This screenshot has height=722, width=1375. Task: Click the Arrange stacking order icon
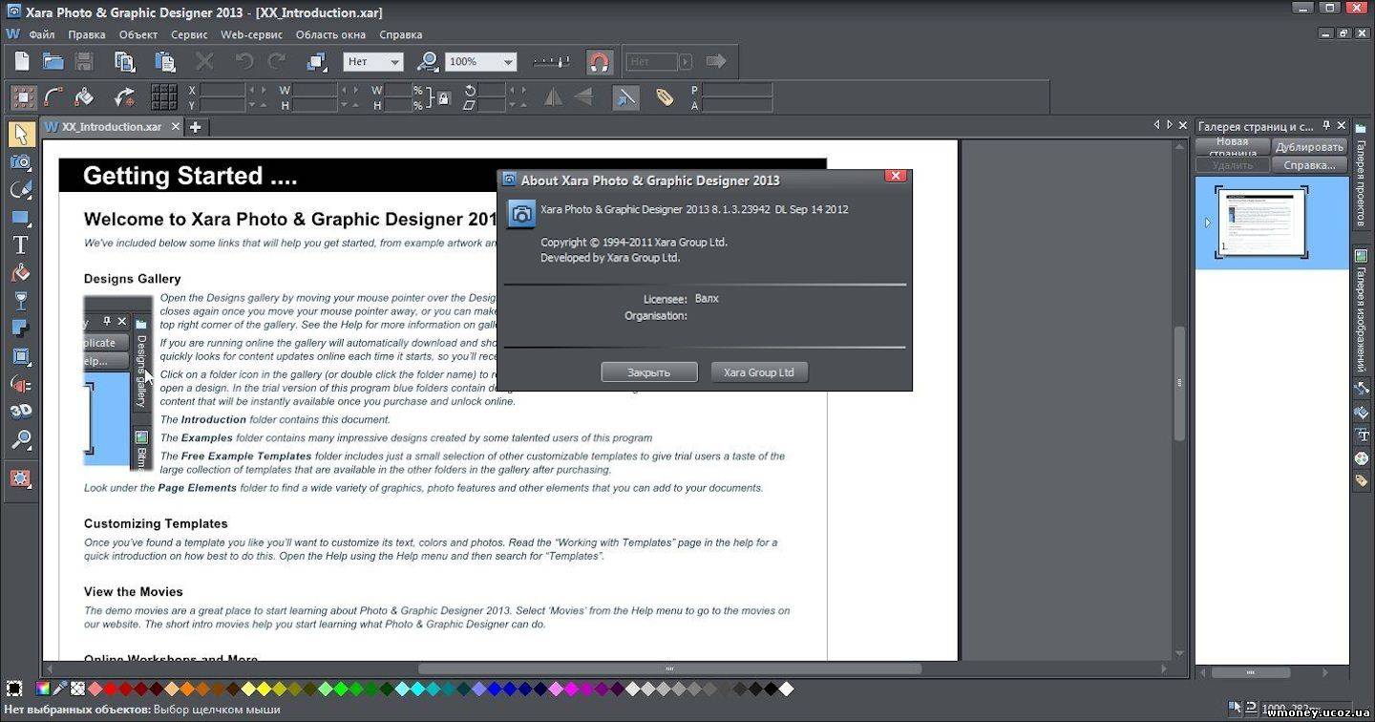[317, 62]
